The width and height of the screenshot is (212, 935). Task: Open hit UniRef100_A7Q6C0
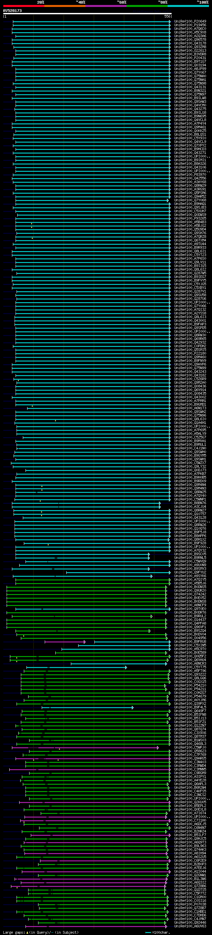click(190, 29)
